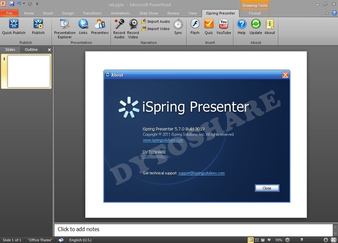The height and width of the screenshot is (243, 338).
Task: Open the Presenters manager
Action: pyautogui.click(x=100, y=27)
